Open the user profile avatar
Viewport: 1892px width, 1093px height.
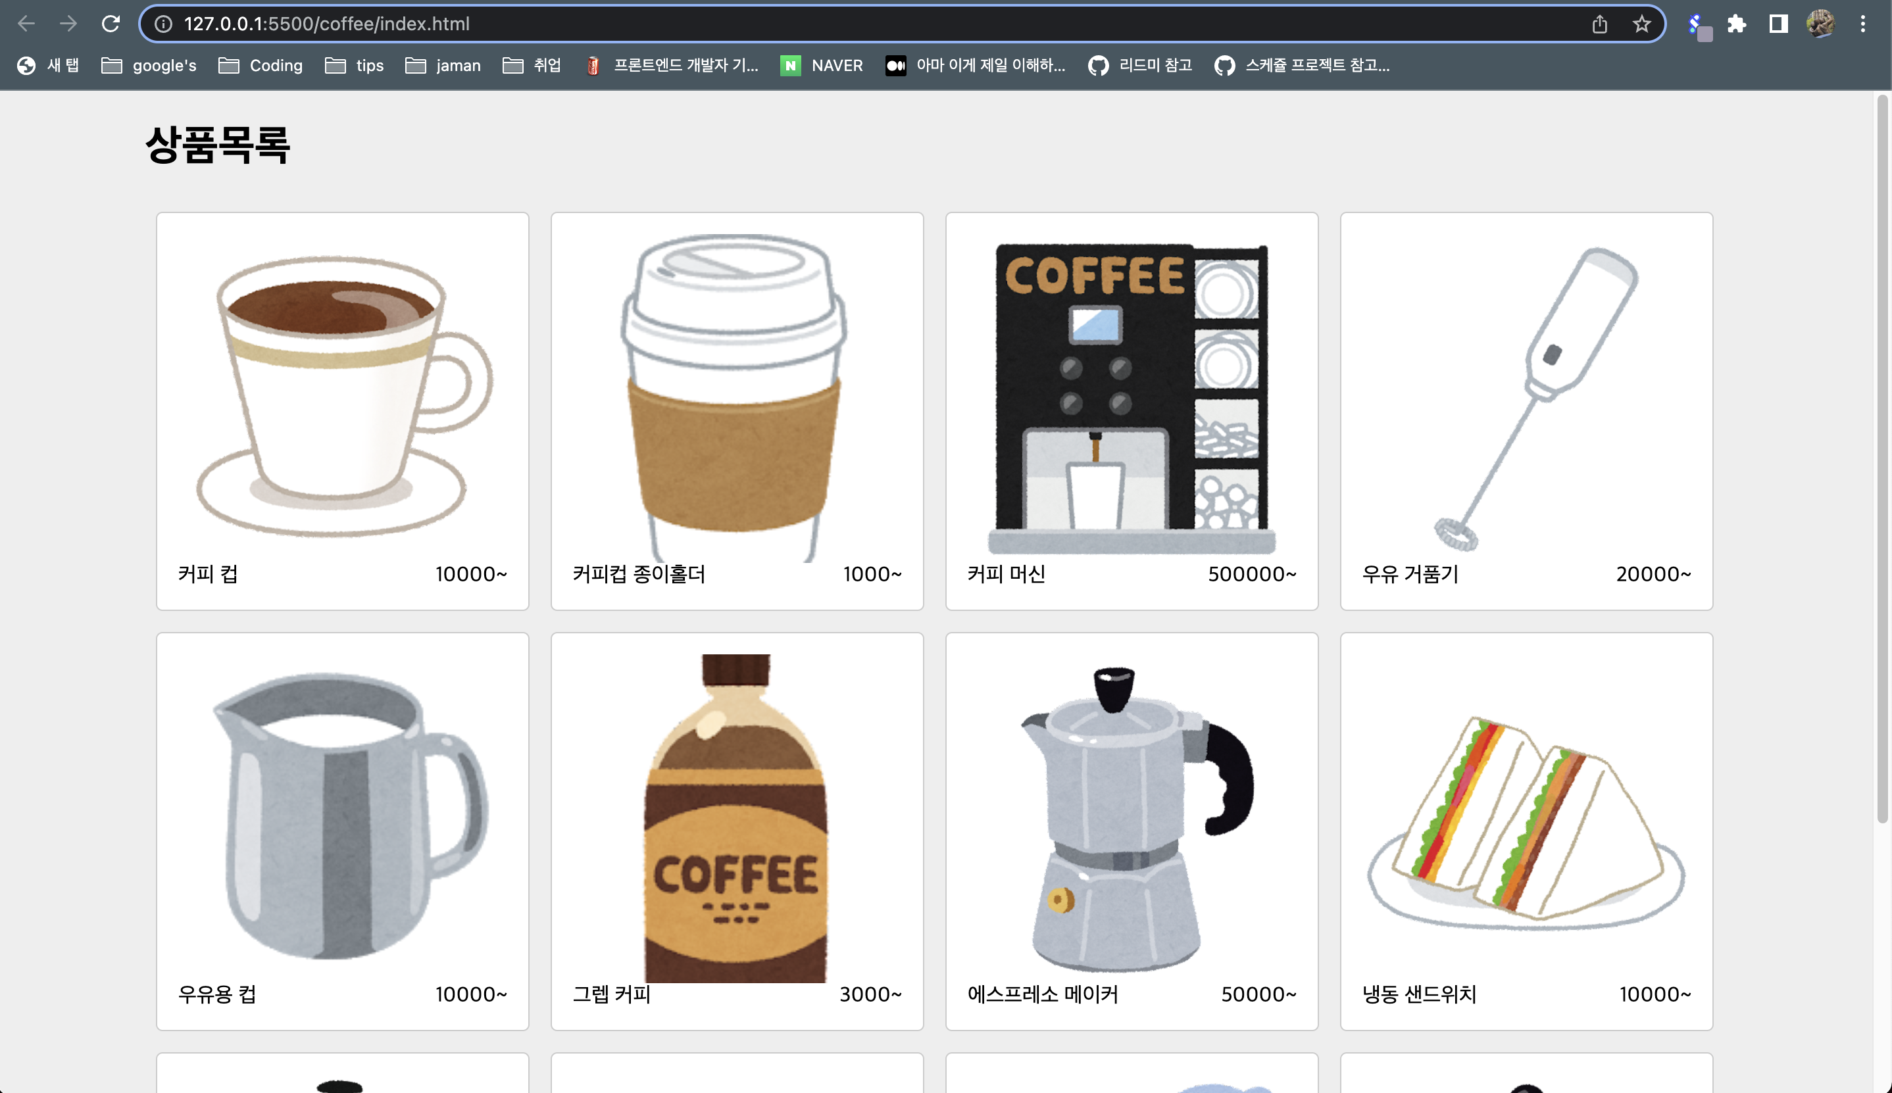(1820, 24)
